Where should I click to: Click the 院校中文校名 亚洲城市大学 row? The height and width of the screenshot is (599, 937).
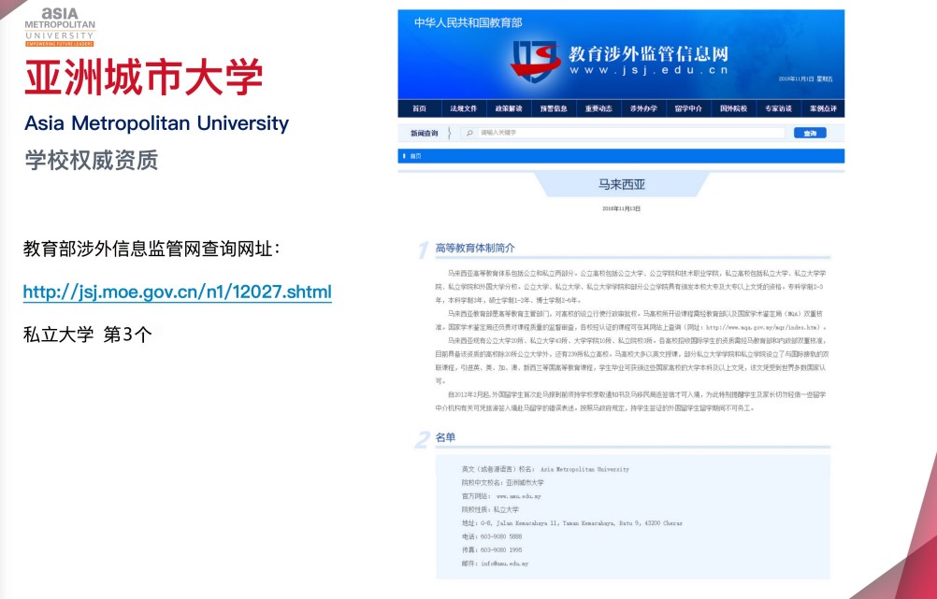click(x=502, y=482)
